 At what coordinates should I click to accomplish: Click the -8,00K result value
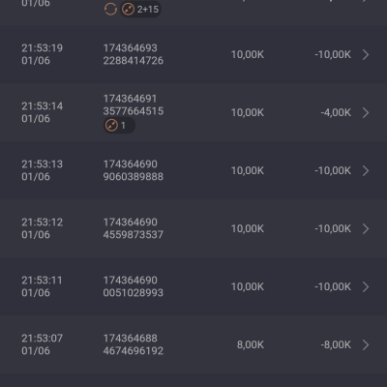click(x=336, y=344)
